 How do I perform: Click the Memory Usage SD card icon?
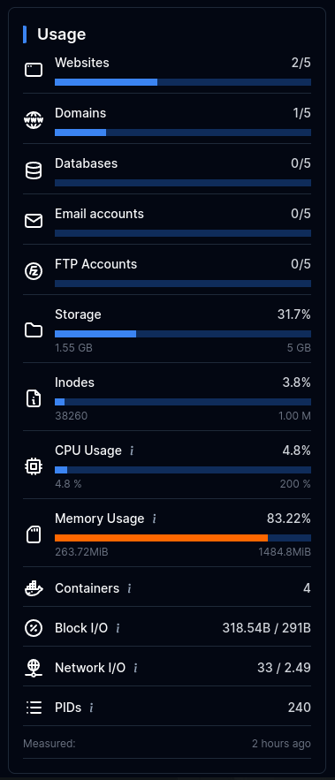tap(34, 534)
